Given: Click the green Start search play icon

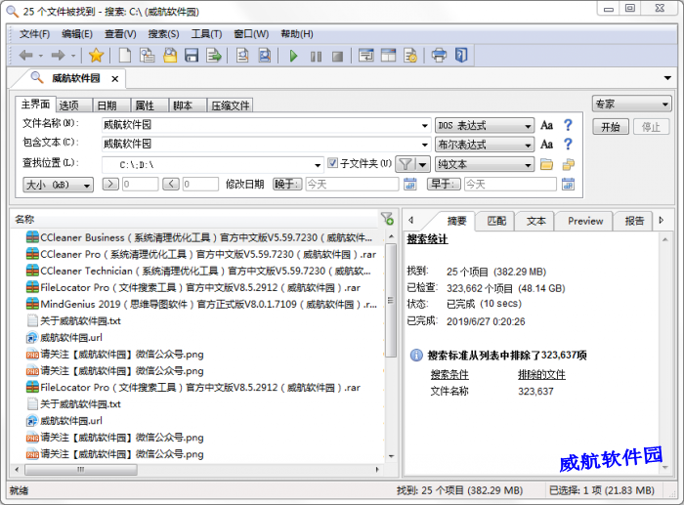Looking at the screenshot, I should coord(293,56).
